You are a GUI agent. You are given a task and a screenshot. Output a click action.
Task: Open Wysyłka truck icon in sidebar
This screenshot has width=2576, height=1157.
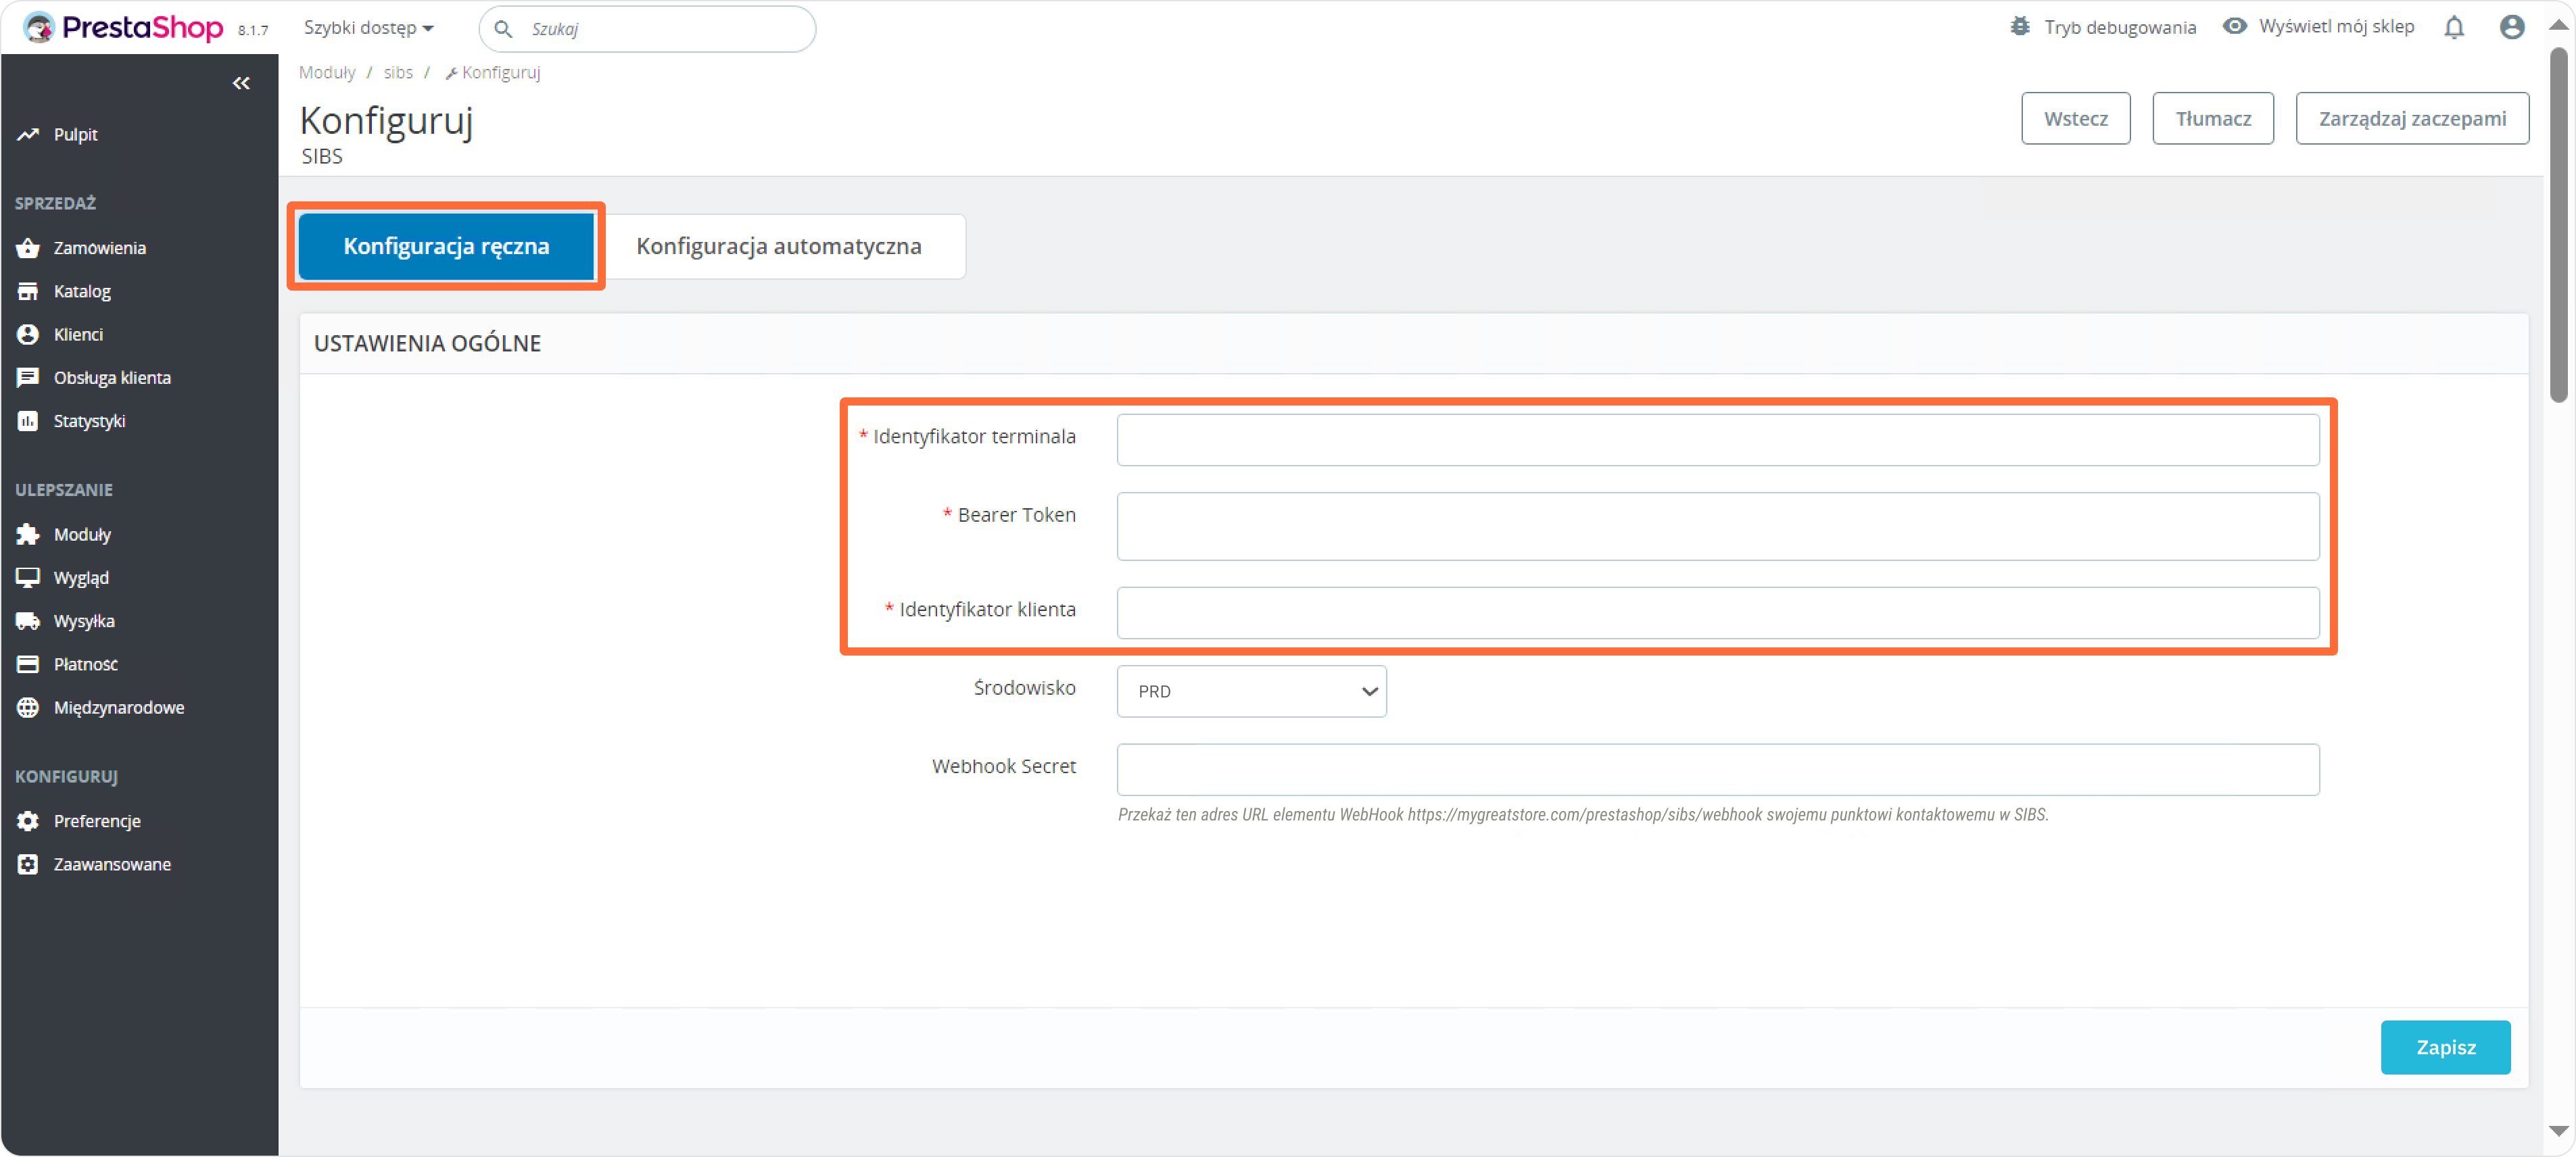tap(28, 620)
